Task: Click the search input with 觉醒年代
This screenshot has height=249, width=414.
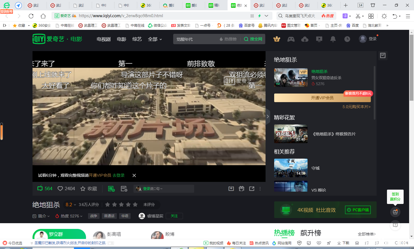Action: coord(196,39)
